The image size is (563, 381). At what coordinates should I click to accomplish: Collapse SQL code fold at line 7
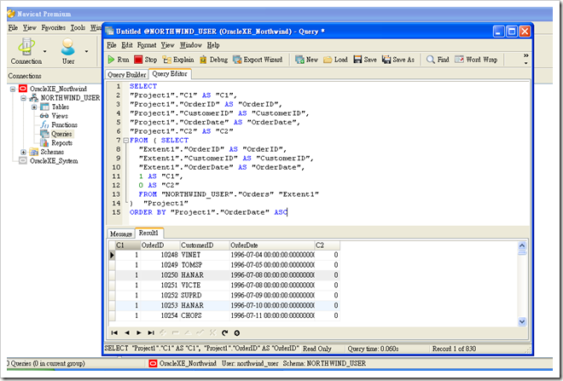(125, 141)
